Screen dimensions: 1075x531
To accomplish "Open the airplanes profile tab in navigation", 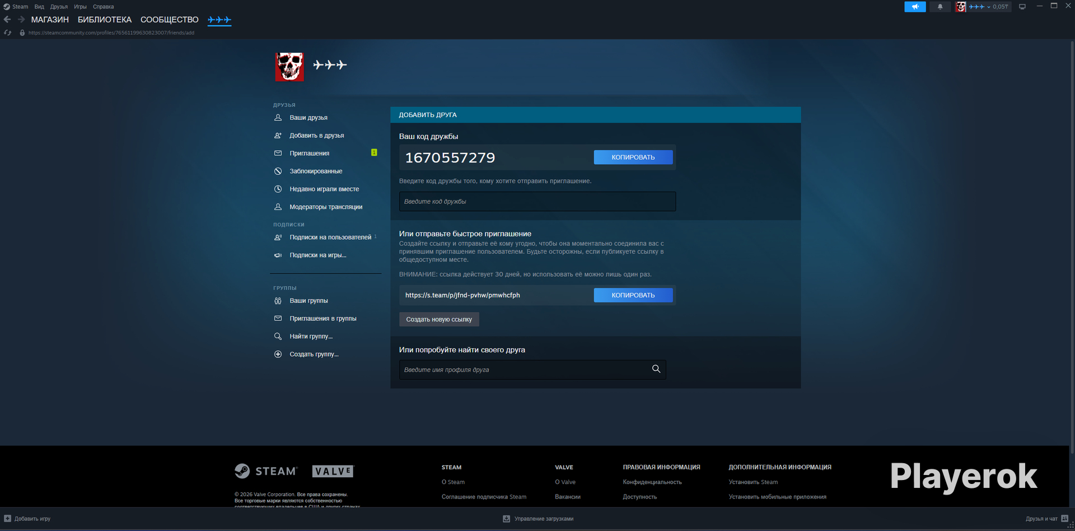I will [219, 20].
